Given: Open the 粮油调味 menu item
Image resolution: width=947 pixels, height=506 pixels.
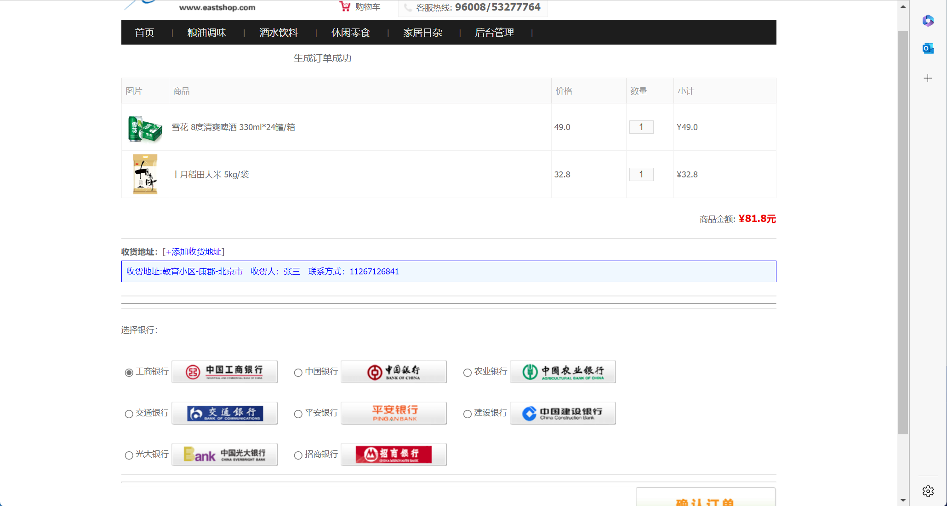Looking at the screenshot, I should [207, 33].
